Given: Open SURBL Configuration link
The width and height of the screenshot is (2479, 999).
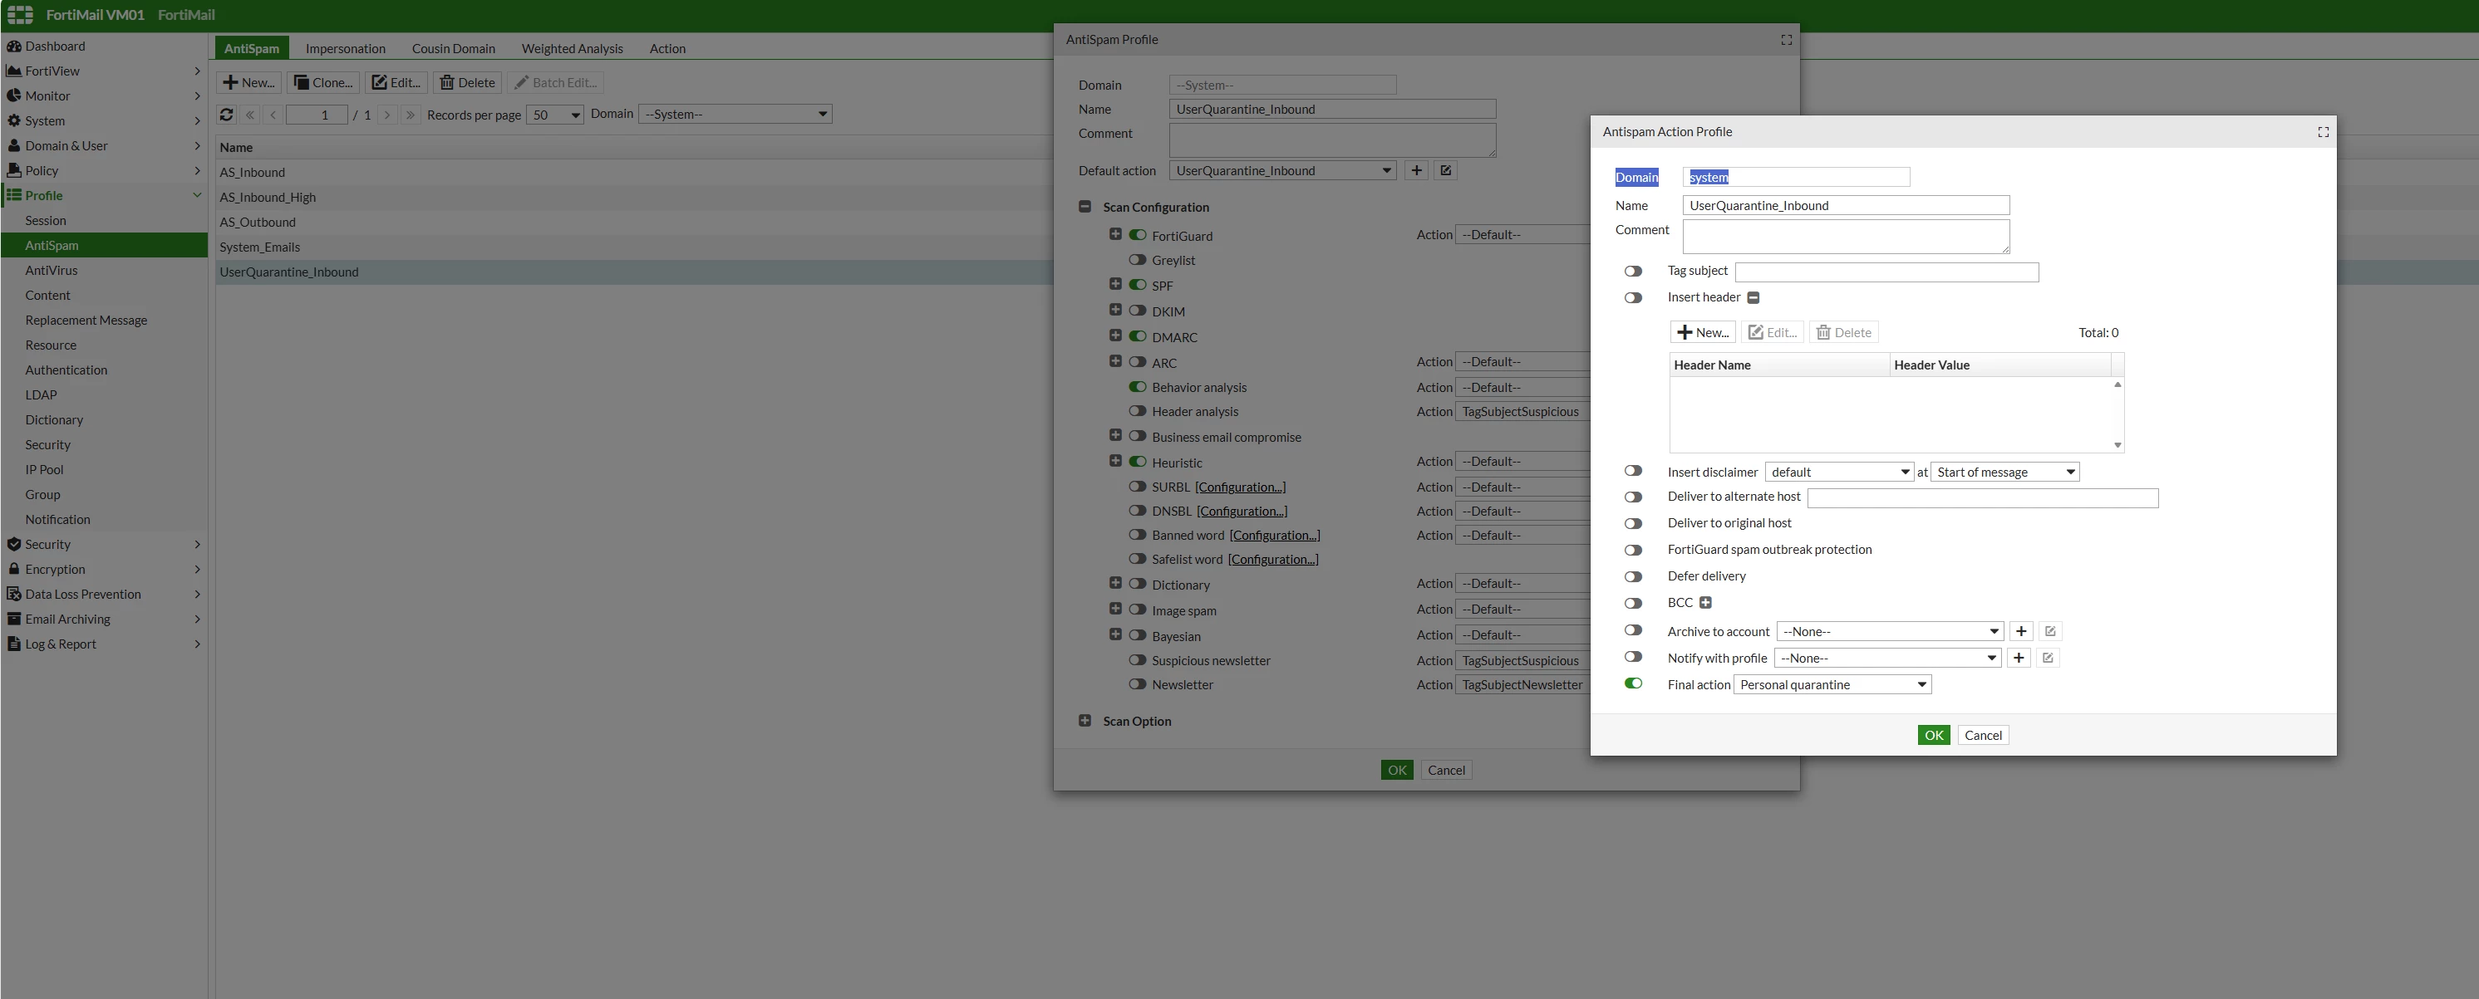Looking at the screenshot, I should (1241, 487).
